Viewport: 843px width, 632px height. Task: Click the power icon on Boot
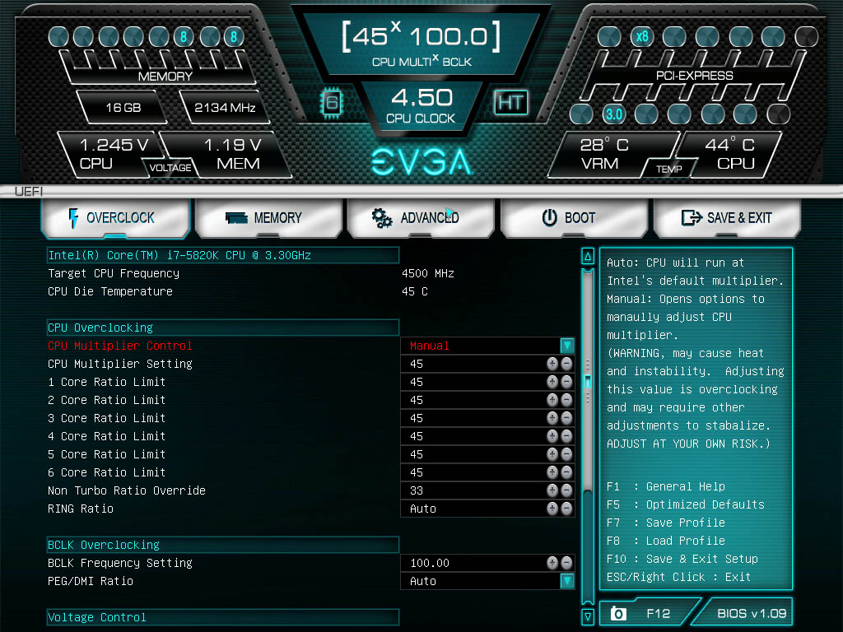point(549,217)
